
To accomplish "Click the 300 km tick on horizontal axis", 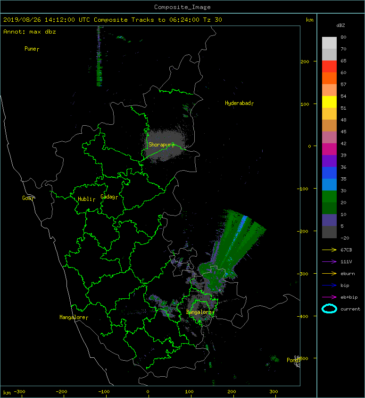I will point(274,392).
